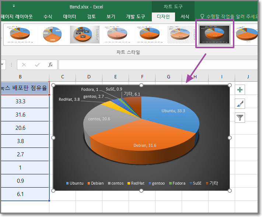Select column C header
This screenshot has width=262, height=217.
pyautogui.click(x=63, y=77)
